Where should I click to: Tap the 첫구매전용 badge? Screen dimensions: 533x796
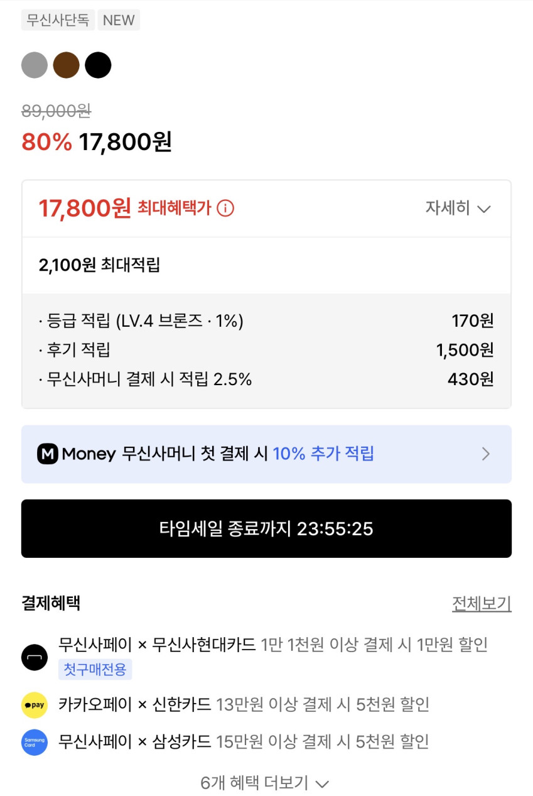coord(95,669)
